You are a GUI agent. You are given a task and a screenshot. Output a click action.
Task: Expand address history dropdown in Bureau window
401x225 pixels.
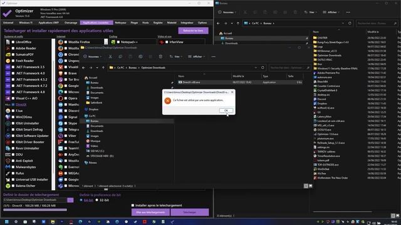point(343,23)
